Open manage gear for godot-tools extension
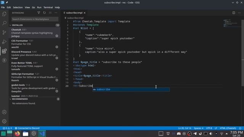 tap(57, 91)
